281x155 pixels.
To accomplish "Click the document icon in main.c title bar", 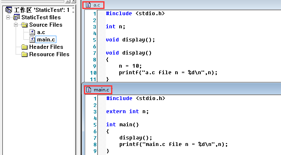I will (x=88, y=90).
